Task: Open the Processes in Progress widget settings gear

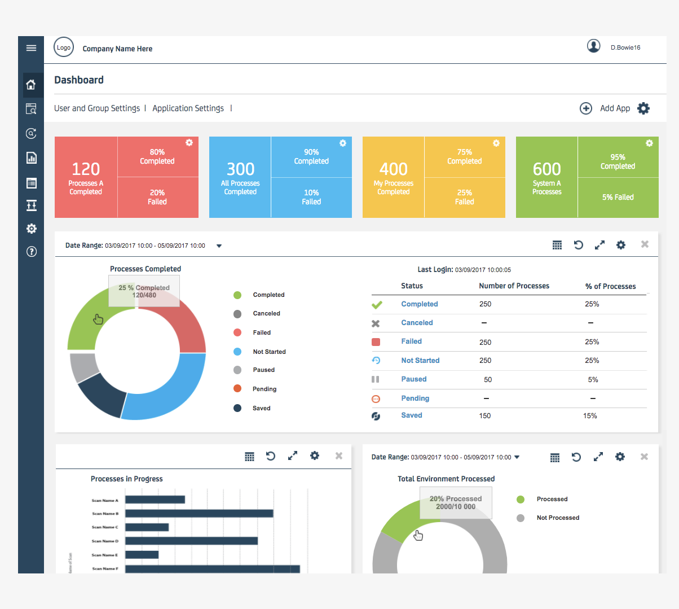Action: pyautogui.click(x=314, y=456)
